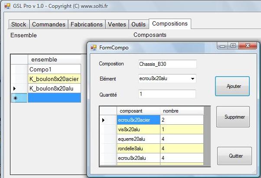Click the row header of K_boulon8x20alu row

(x=20, y=88)
